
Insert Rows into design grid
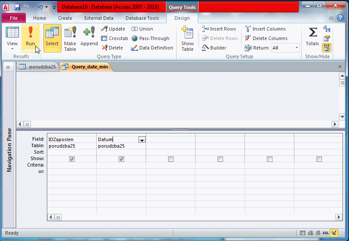pyautogui.click(x=219, y=29)
